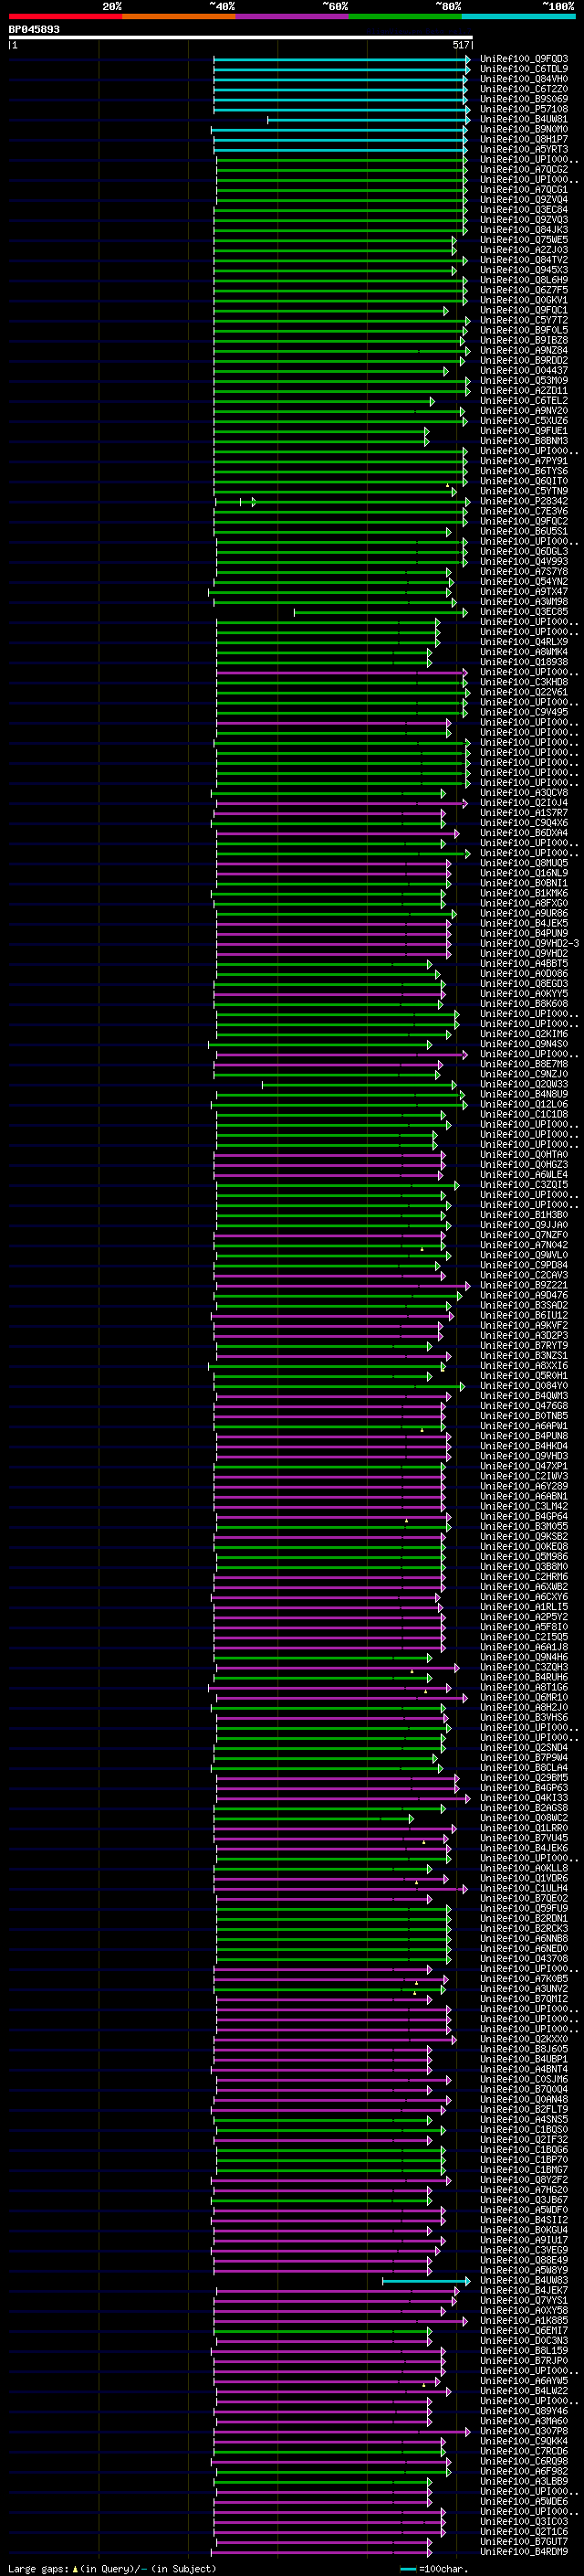The width and height of the screenshot is (584, 2576).
Task: Select the UniRef100_Q945X3 label
Action: tap(524, 270)
